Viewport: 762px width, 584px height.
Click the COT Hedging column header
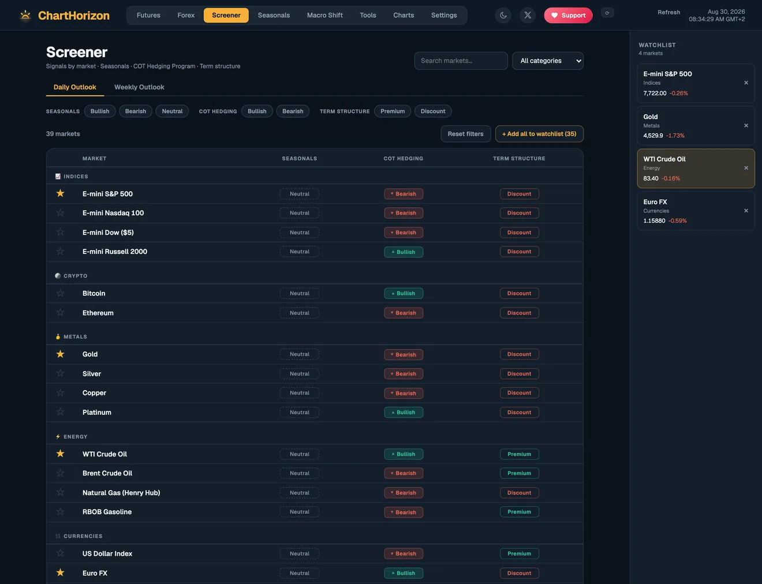pyautogui.click(x=404, y=158)
